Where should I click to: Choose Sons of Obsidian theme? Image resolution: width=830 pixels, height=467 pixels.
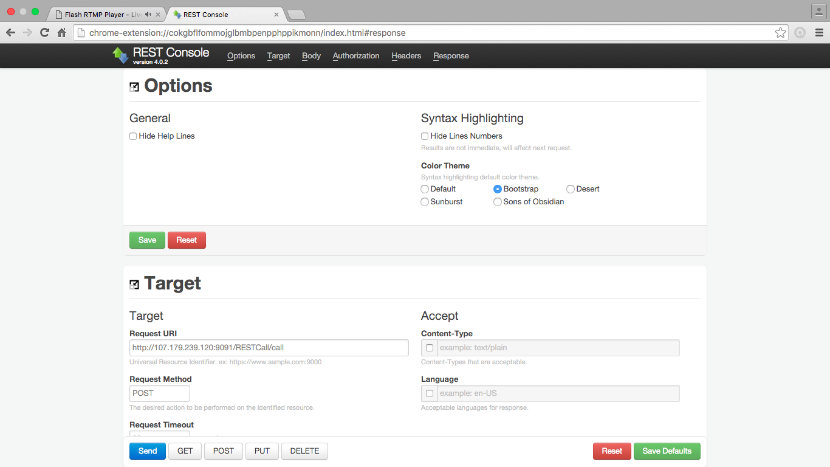(x=498, y=202)
